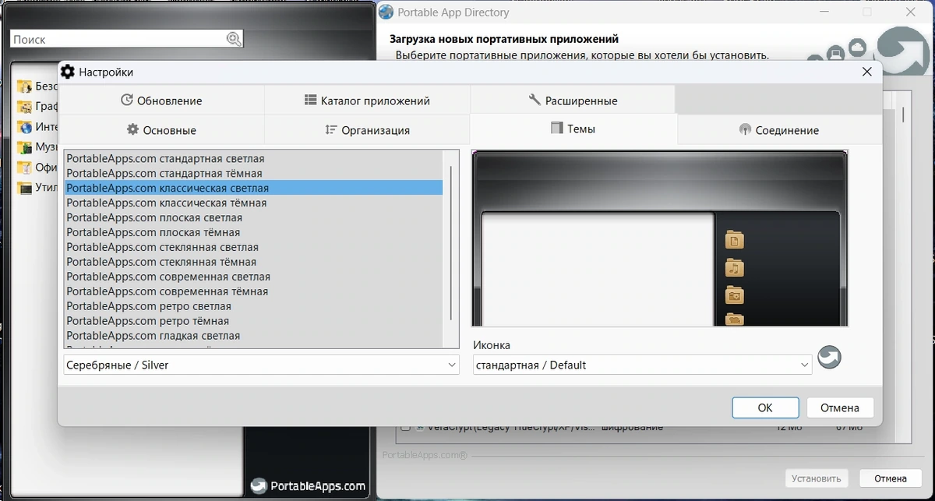Click the magnifier icon in the Поиск box
This screenshot has width=935, height=501.
tap(234, 39)
